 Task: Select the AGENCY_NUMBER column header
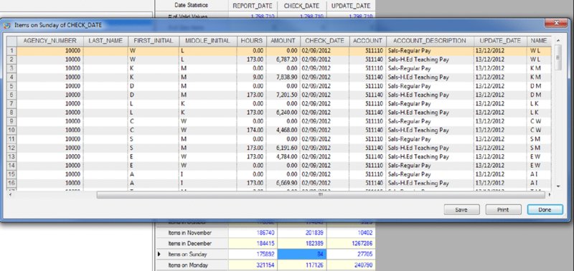coord(50,41)
